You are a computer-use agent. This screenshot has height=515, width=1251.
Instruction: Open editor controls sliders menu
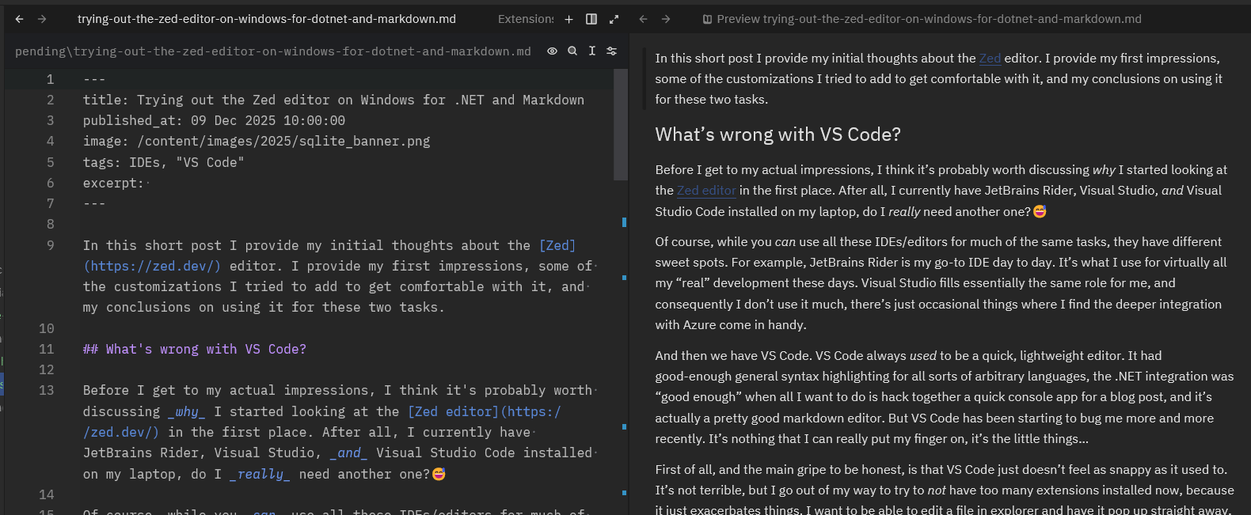click(x=612, y=51)
